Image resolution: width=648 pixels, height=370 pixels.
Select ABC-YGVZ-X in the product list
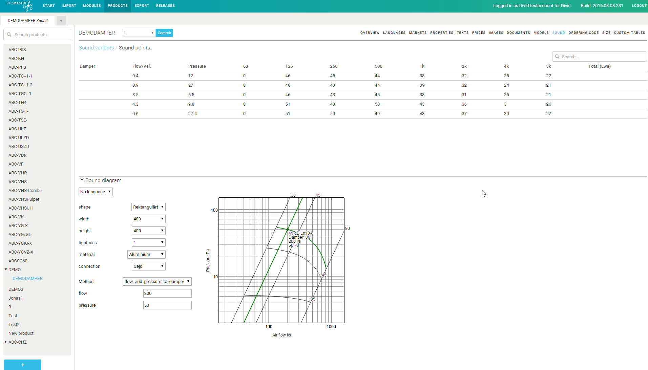click(x=21, y=252)
